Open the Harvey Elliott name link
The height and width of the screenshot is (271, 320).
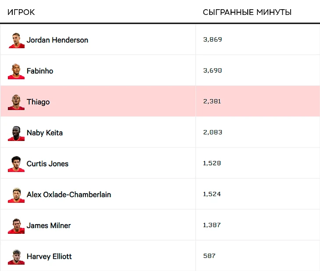(49, 257)
